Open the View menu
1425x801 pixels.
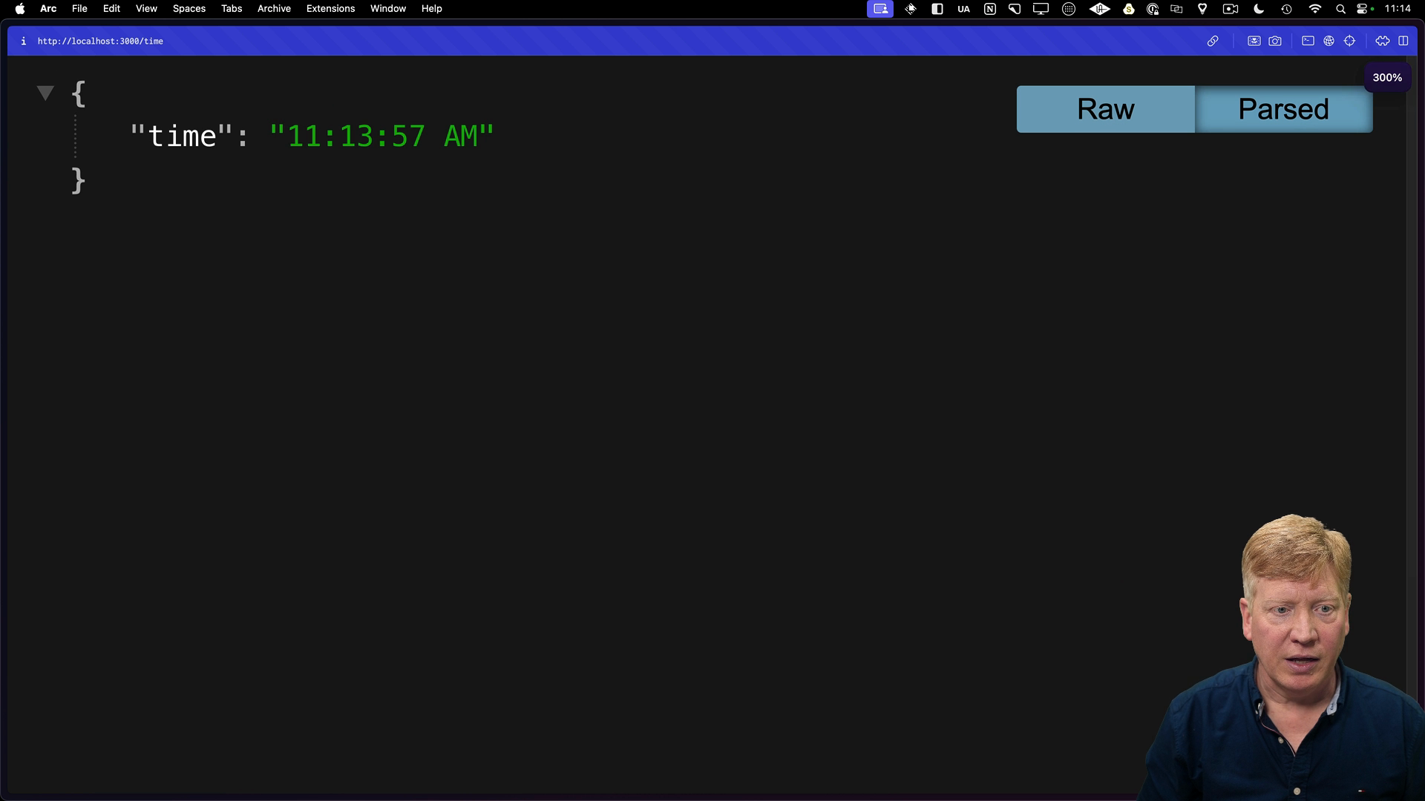click(146, 9)
